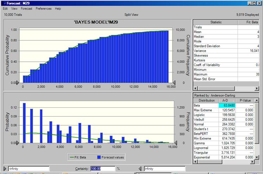The height and width of the screenshot is (174, 263).
Task: Click triangle icon beside -Infinity field
Action: click(5, 169)
